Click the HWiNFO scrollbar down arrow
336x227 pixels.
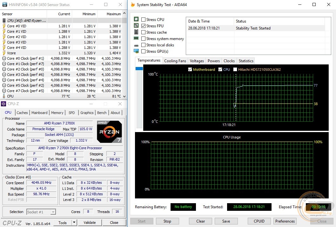point(124,97)
